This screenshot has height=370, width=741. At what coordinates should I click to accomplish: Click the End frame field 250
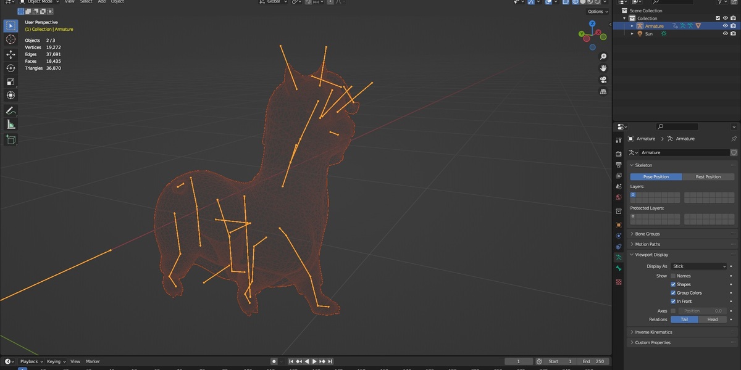(594, 361)
